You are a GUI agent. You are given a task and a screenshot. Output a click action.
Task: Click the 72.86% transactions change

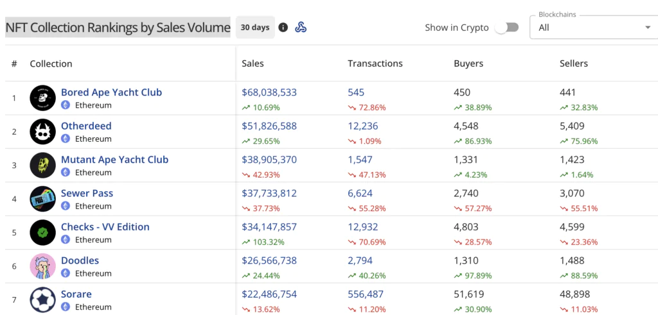367,108
